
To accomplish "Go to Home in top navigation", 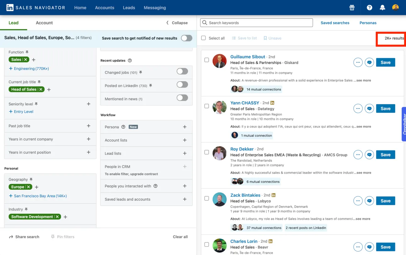I will pyautogui.click(x=80, y=8).
